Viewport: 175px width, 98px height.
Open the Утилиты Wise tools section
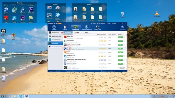[97, 28]
